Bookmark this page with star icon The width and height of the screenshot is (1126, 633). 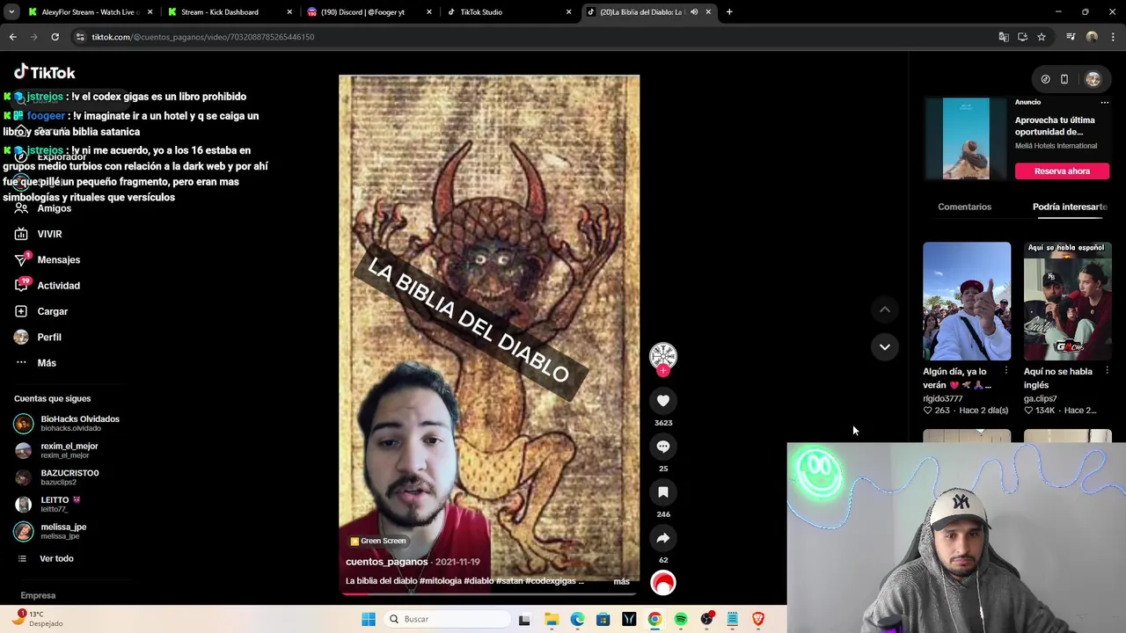pos(1042,37)
